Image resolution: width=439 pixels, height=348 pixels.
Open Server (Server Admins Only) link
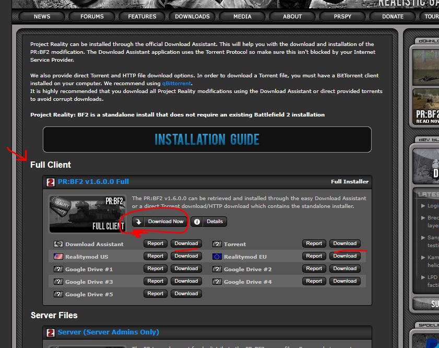(109, 332)
